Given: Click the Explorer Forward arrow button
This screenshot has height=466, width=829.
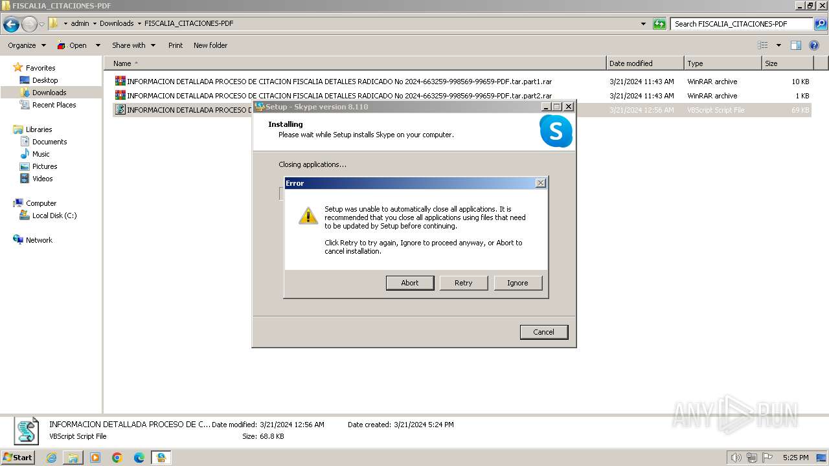Looking at the screenshot, I should tap(29, 25).
